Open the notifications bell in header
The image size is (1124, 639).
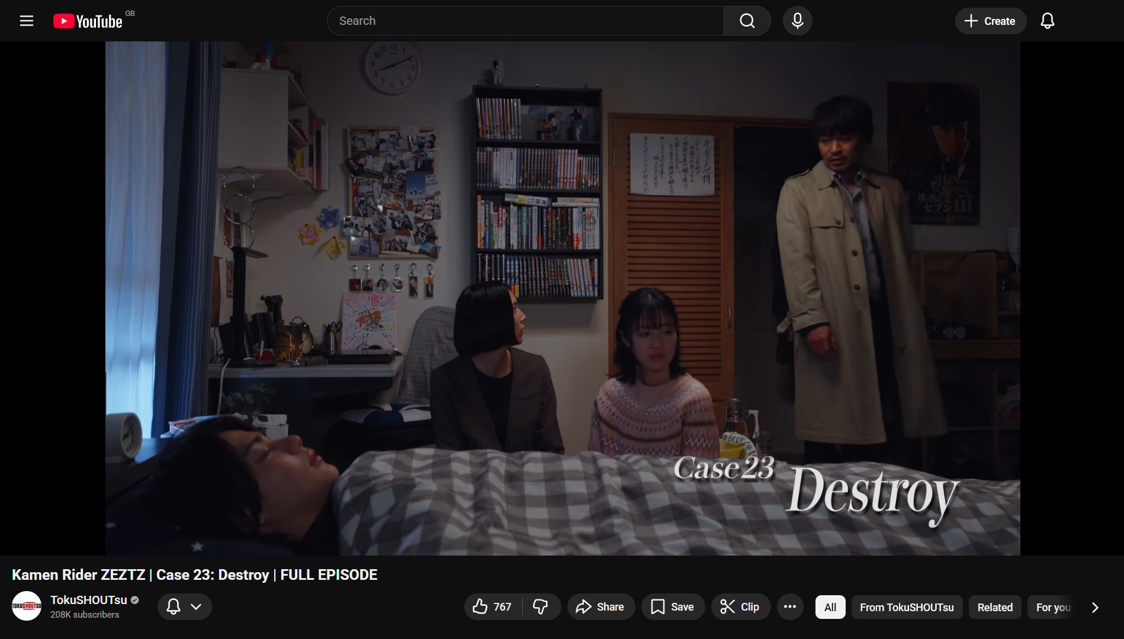point(1047,21)
